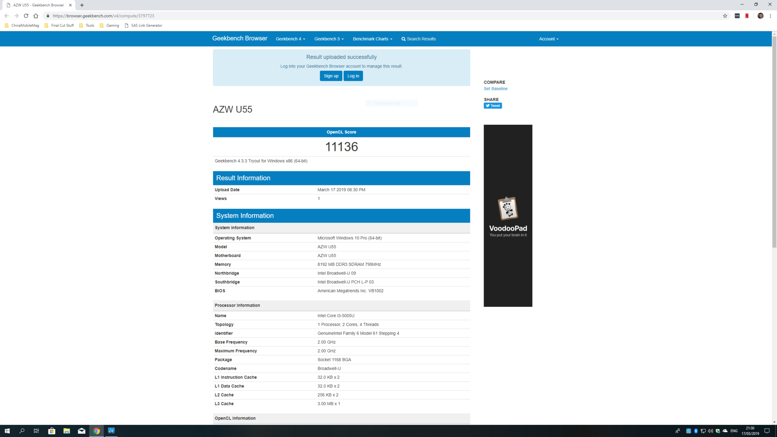This screenshot has width=777, height=437.
Task: Click the Set Baseline link
Action: 495,89
